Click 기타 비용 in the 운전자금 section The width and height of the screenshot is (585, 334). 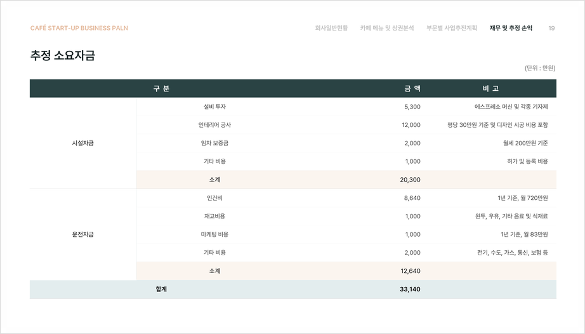[214, 253]
